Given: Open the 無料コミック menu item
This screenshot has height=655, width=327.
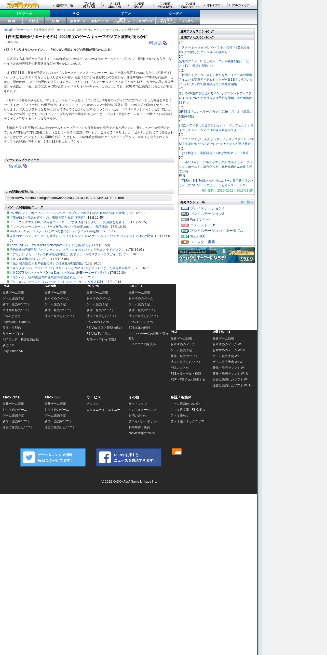Looking at the screenshot, I should [100, 21].
